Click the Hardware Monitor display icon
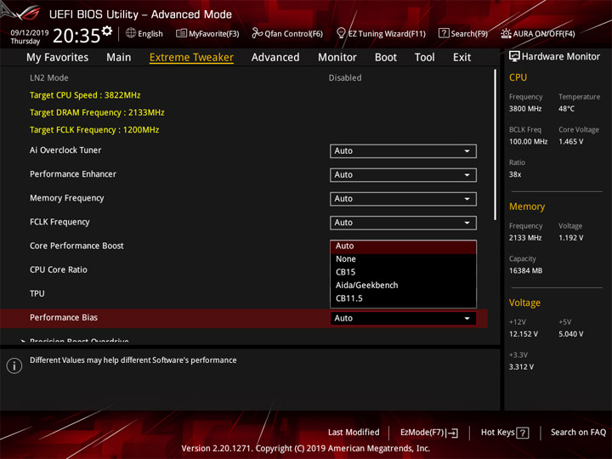Viewport: 612px width, 459px height. point(514,56)
